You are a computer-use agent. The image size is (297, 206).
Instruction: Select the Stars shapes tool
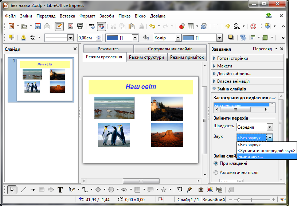click(163, 190)
